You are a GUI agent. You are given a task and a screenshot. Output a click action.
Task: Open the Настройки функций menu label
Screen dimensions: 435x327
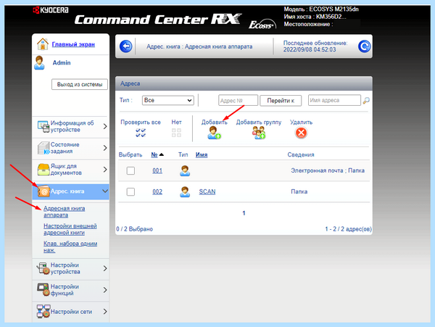65,290
